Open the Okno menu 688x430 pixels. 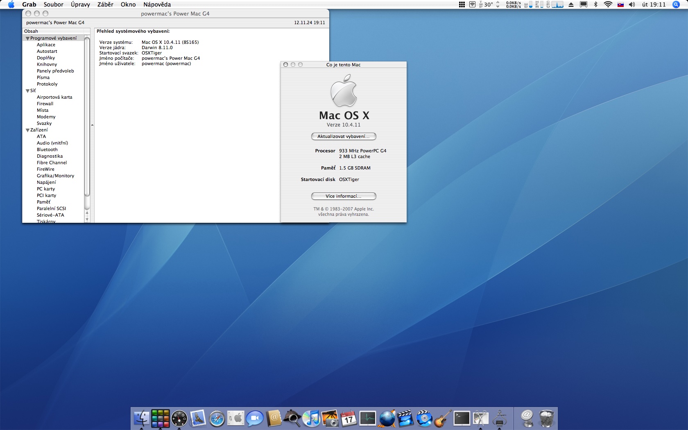[128, 5]
